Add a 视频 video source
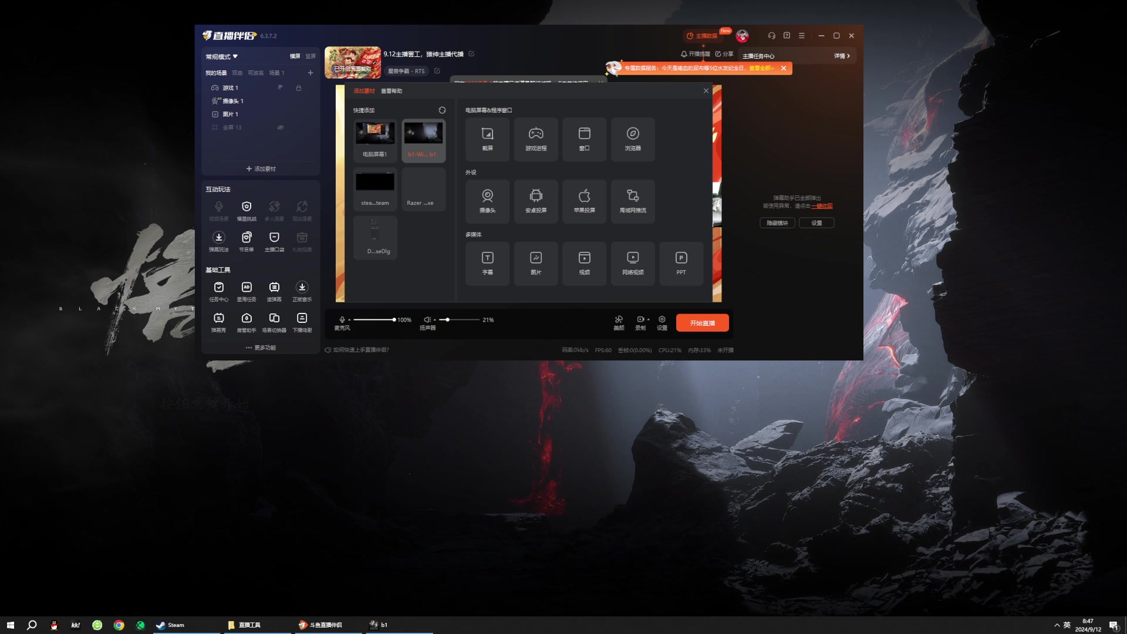Viewport: 1127px width, 634px height. [584, 264]
